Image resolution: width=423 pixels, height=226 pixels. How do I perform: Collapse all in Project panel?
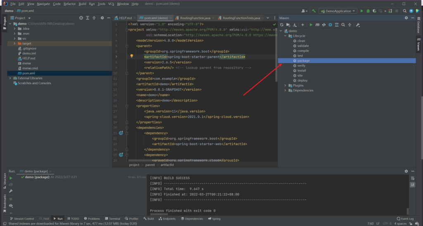click(x=94, y=18)
